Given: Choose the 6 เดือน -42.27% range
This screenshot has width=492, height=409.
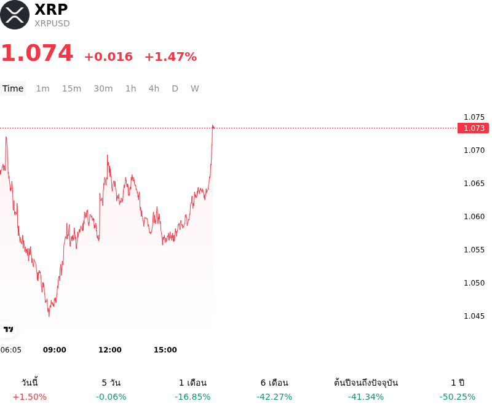Looking at the screenshot, I should [x=274, y=389].
